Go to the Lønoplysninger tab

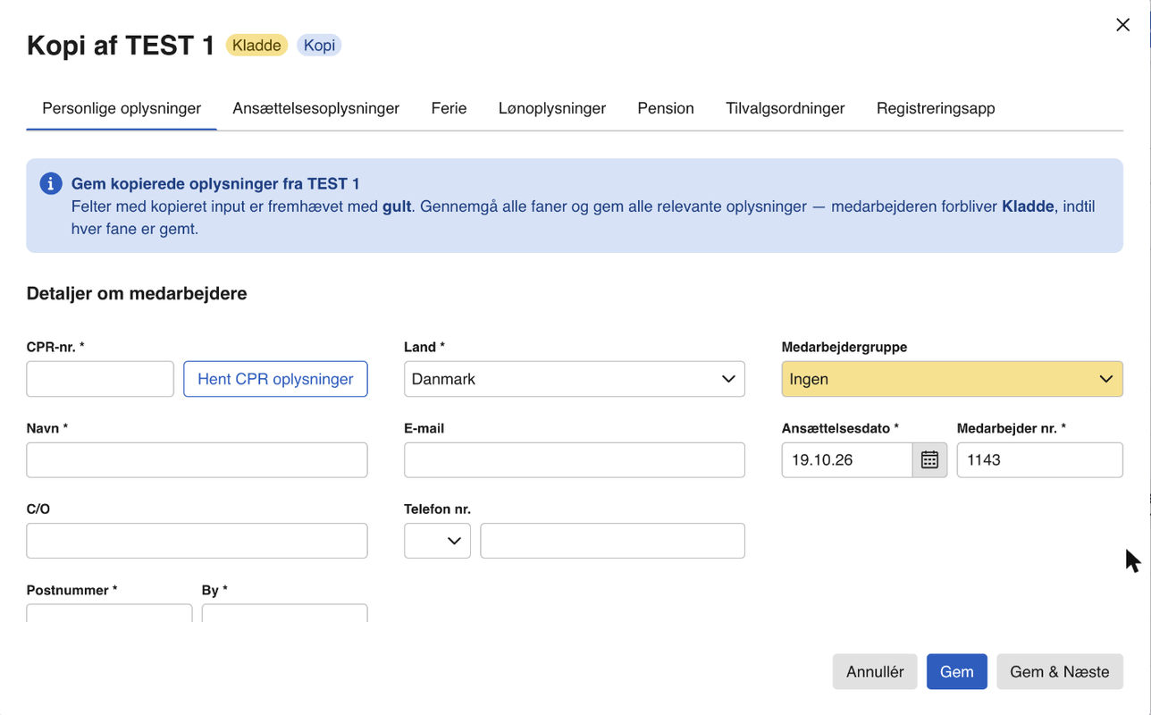click(x=552, y=108)
